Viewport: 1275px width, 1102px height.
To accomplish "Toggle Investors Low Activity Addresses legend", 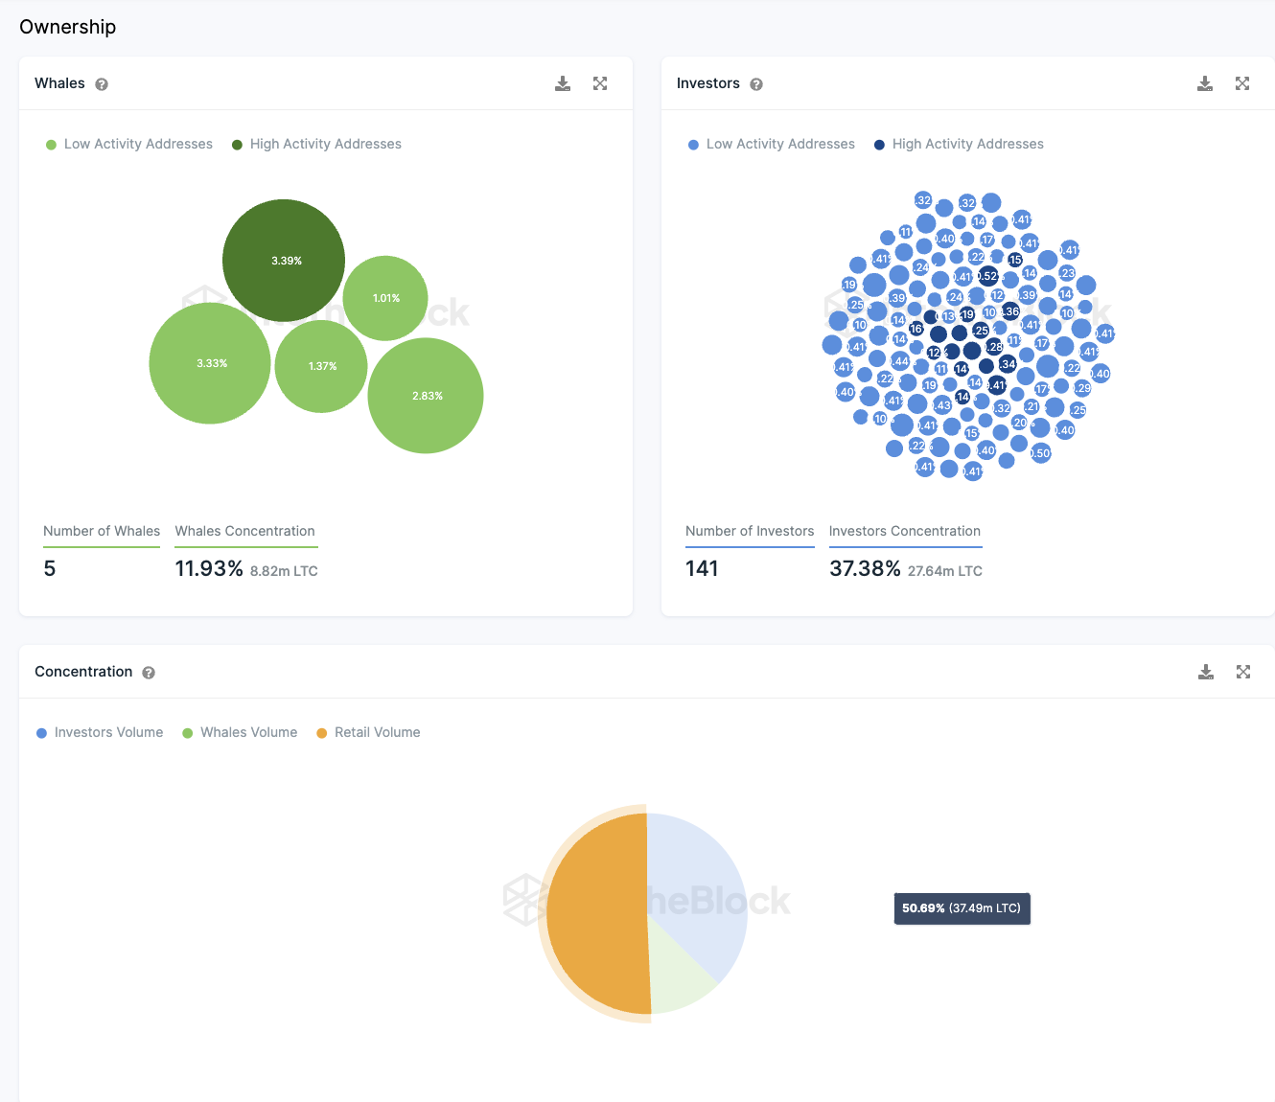I will pos(772,144).
